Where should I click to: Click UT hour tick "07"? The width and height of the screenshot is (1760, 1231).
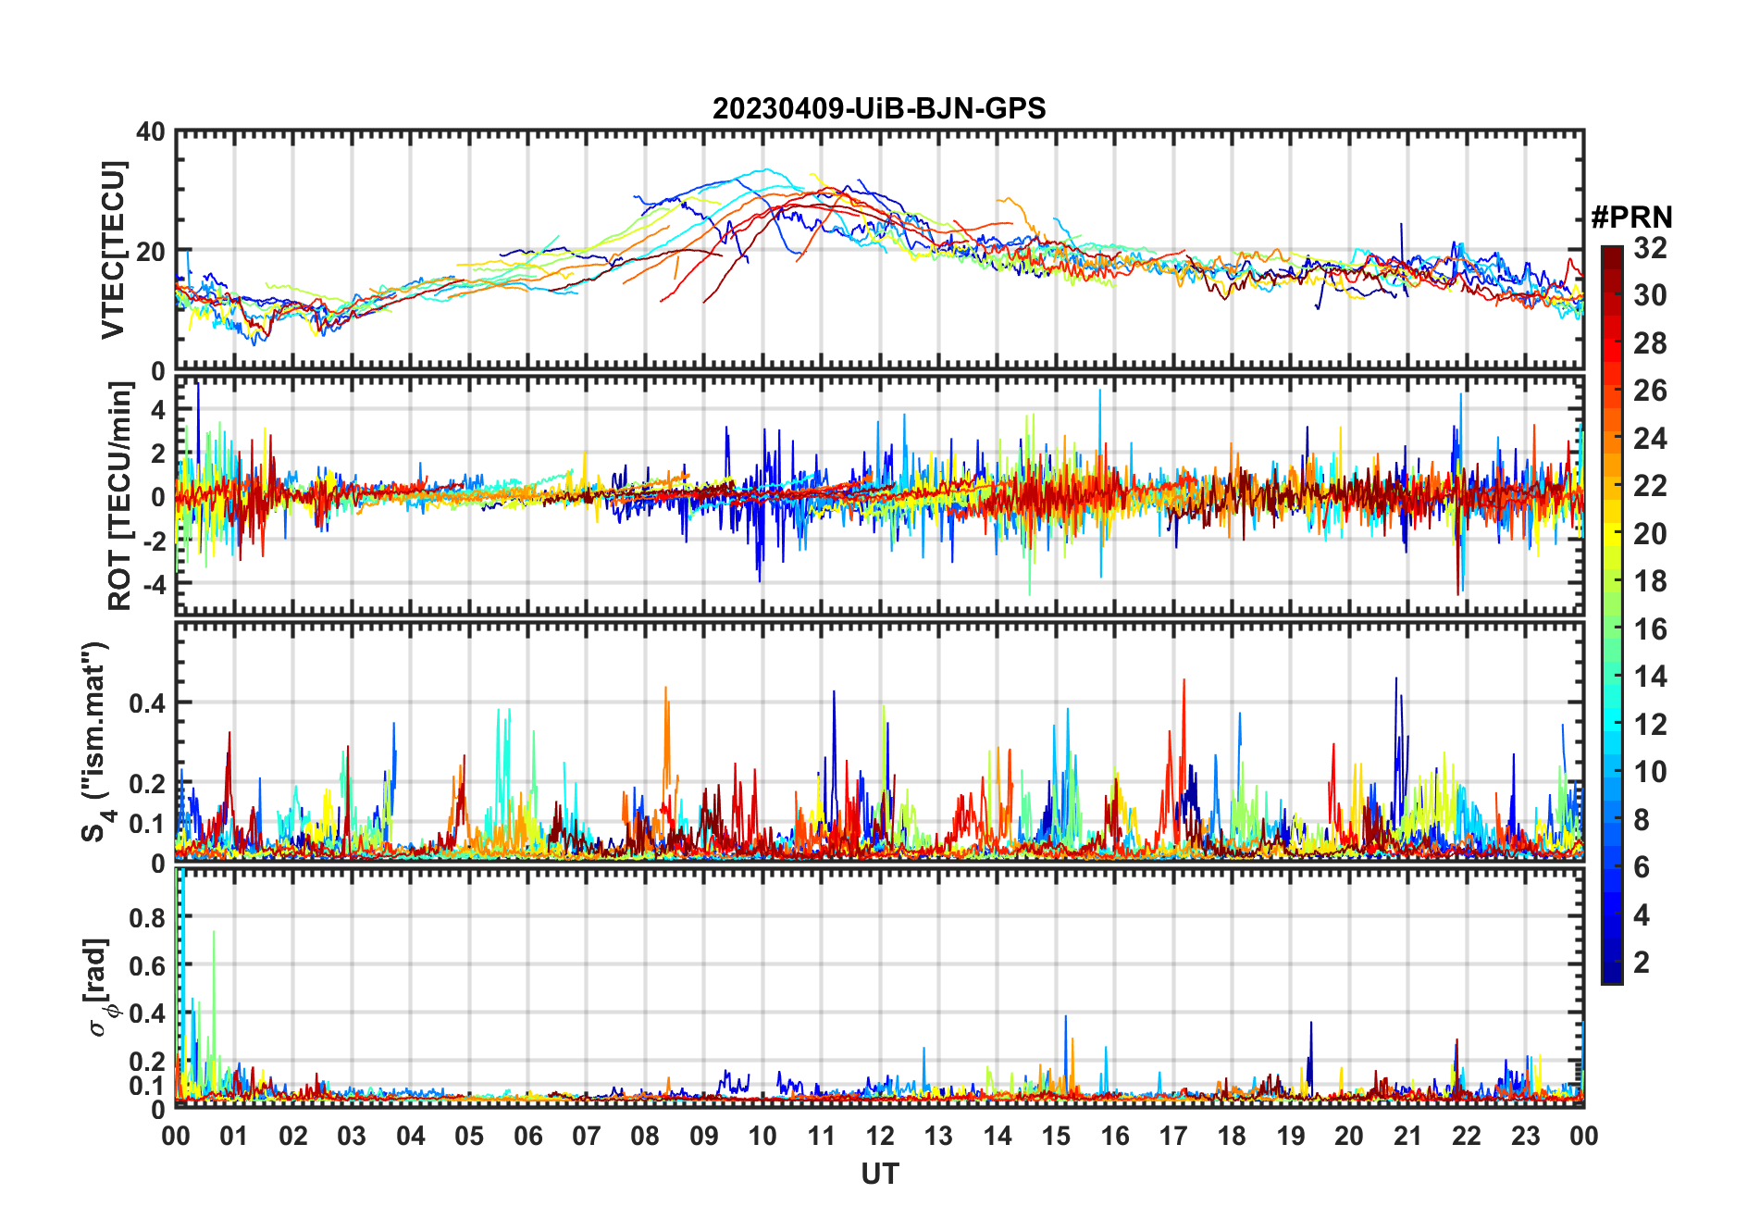pyautogui.click(x=587, y=1136)
